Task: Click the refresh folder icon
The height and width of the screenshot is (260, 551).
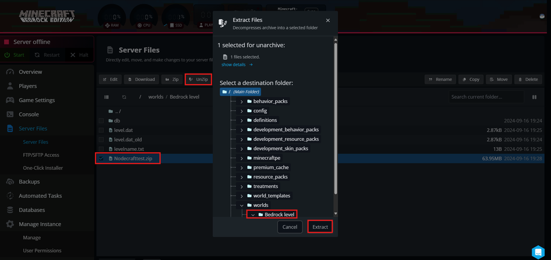Action: pyautogui.click(x=124, y=97)
